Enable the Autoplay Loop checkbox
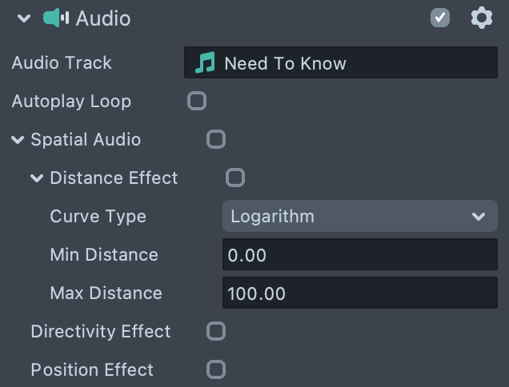This screenshot has width=509, height=387. pyautogui.click(x=196, y=101)
